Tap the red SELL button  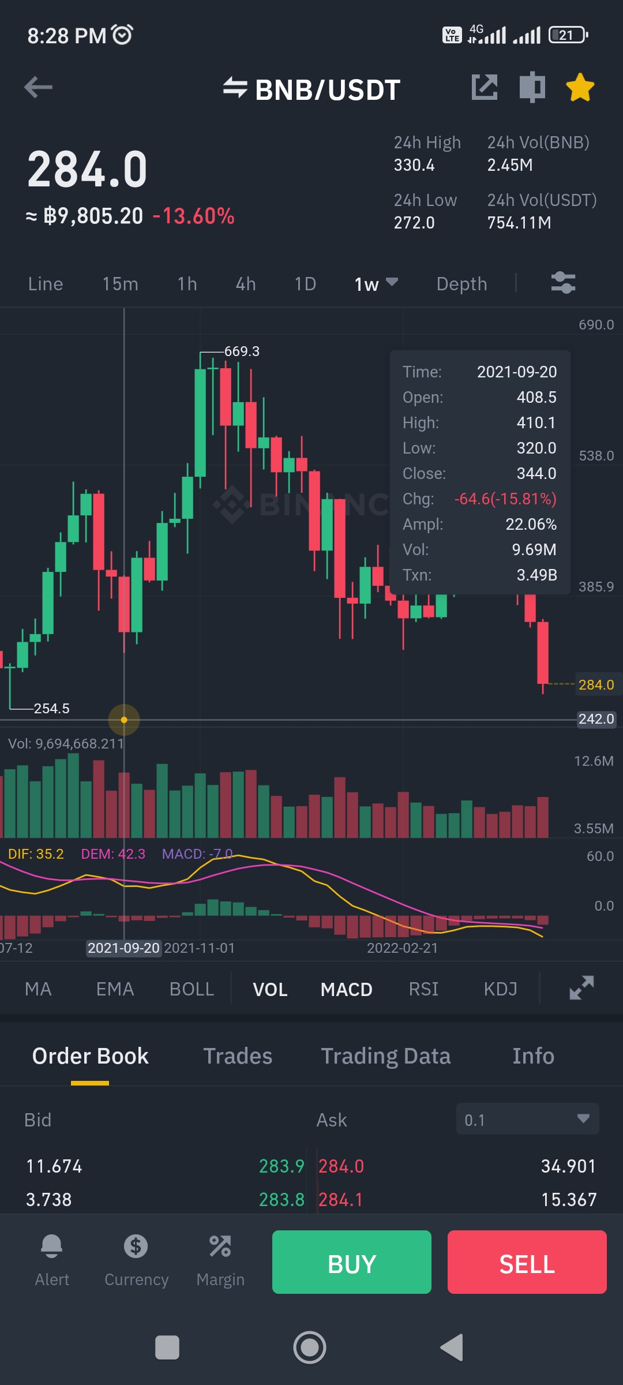(x=527, y=1262)
